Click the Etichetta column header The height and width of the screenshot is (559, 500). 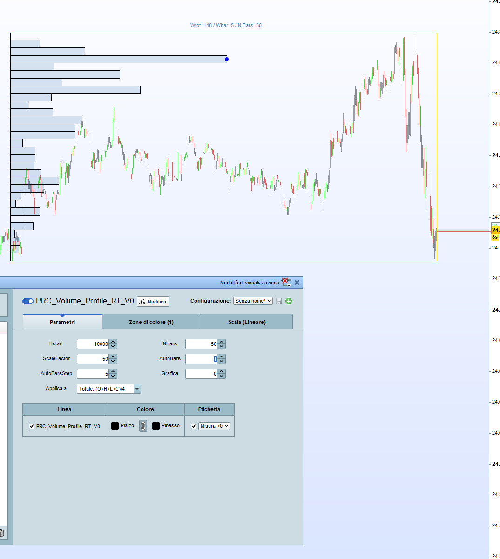209,409
